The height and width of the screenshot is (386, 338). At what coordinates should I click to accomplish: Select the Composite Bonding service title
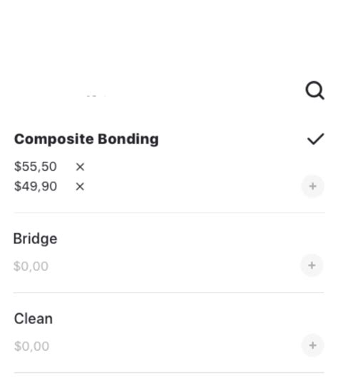86,139
